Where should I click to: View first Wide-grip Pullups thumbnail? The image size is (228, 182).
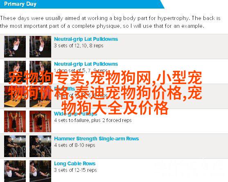pyautogui.click(x=15, y=122)
